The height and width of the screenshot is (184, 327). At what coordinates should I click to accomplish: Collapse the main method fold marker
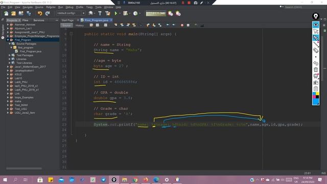click(x=71, y=34)
